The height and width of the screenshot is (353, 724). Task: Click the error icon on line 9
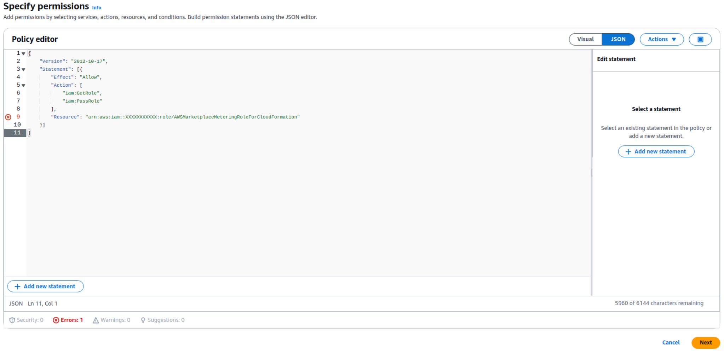(x=8, y=117)
